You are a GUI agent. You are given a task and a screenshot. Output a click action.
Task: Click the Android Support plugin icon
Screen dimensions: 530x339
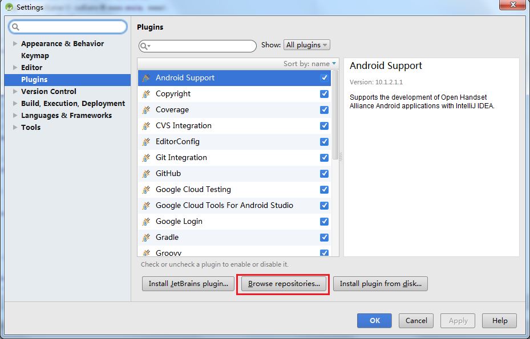pos(146,78)
